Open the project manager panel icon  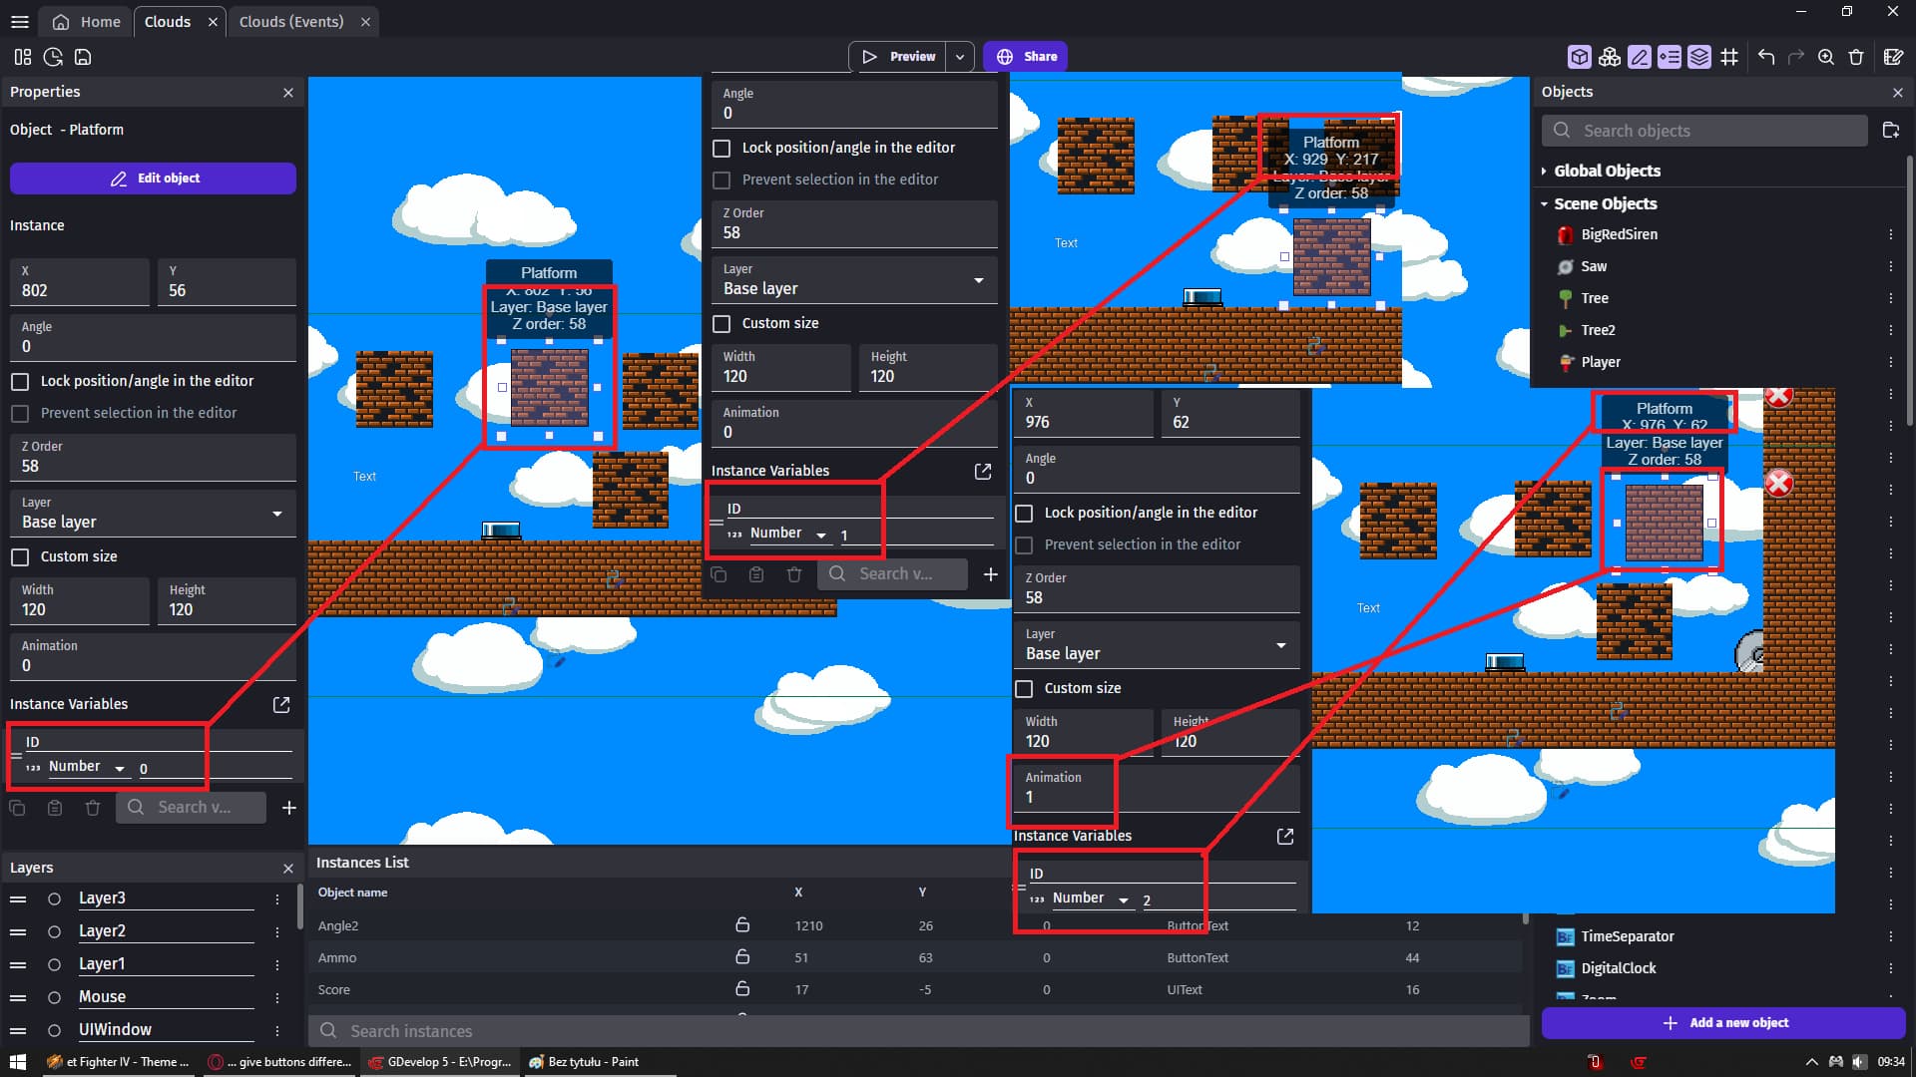pyautogui.click(x=23, y=57)
